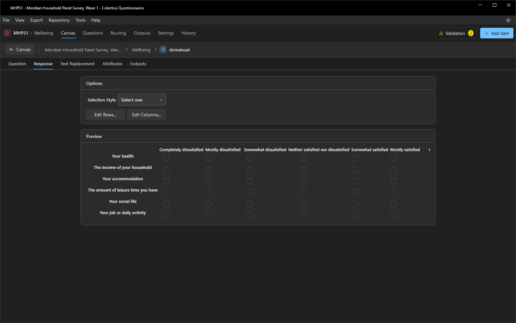Click the Edit Columns... button

pos(147,115)
